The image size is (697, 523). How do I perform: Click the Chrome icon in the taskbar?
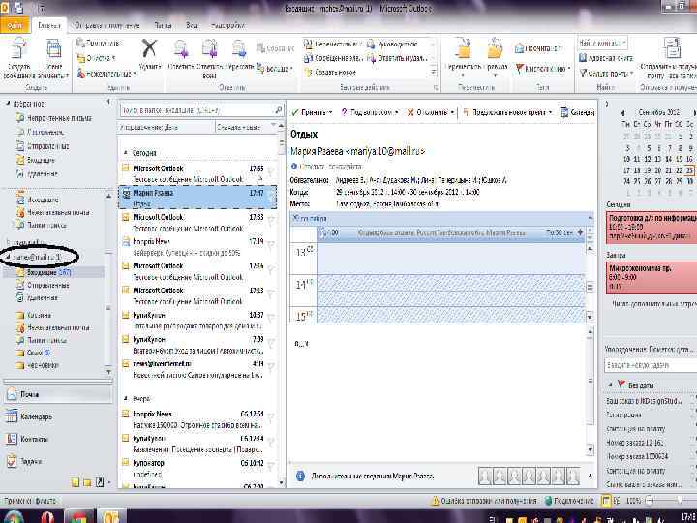(78, 517)
